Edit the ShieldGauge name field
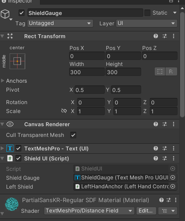 coord(85,13)
